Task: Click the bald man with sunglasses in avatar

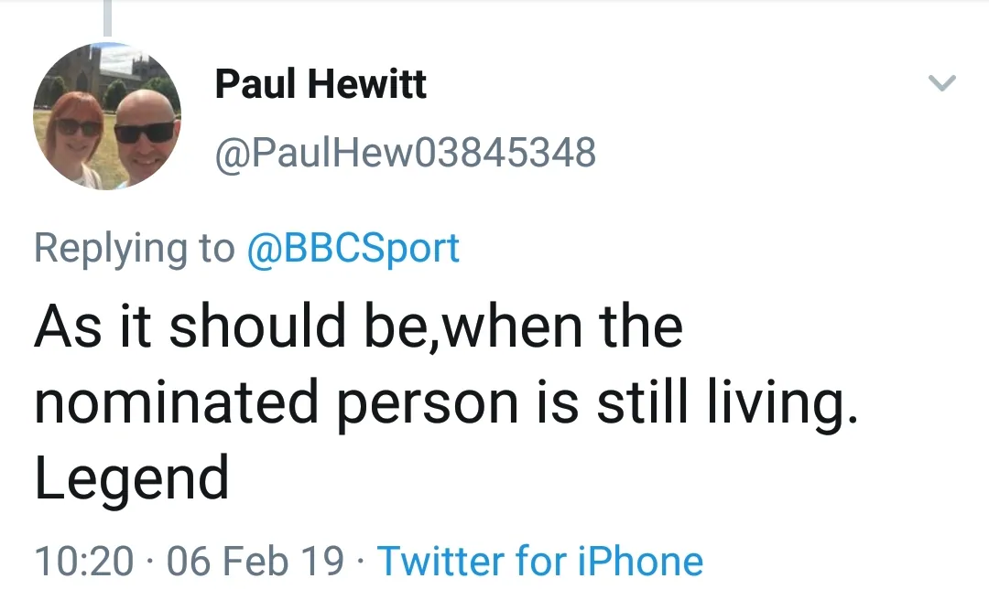Action: tap(144, 133)
